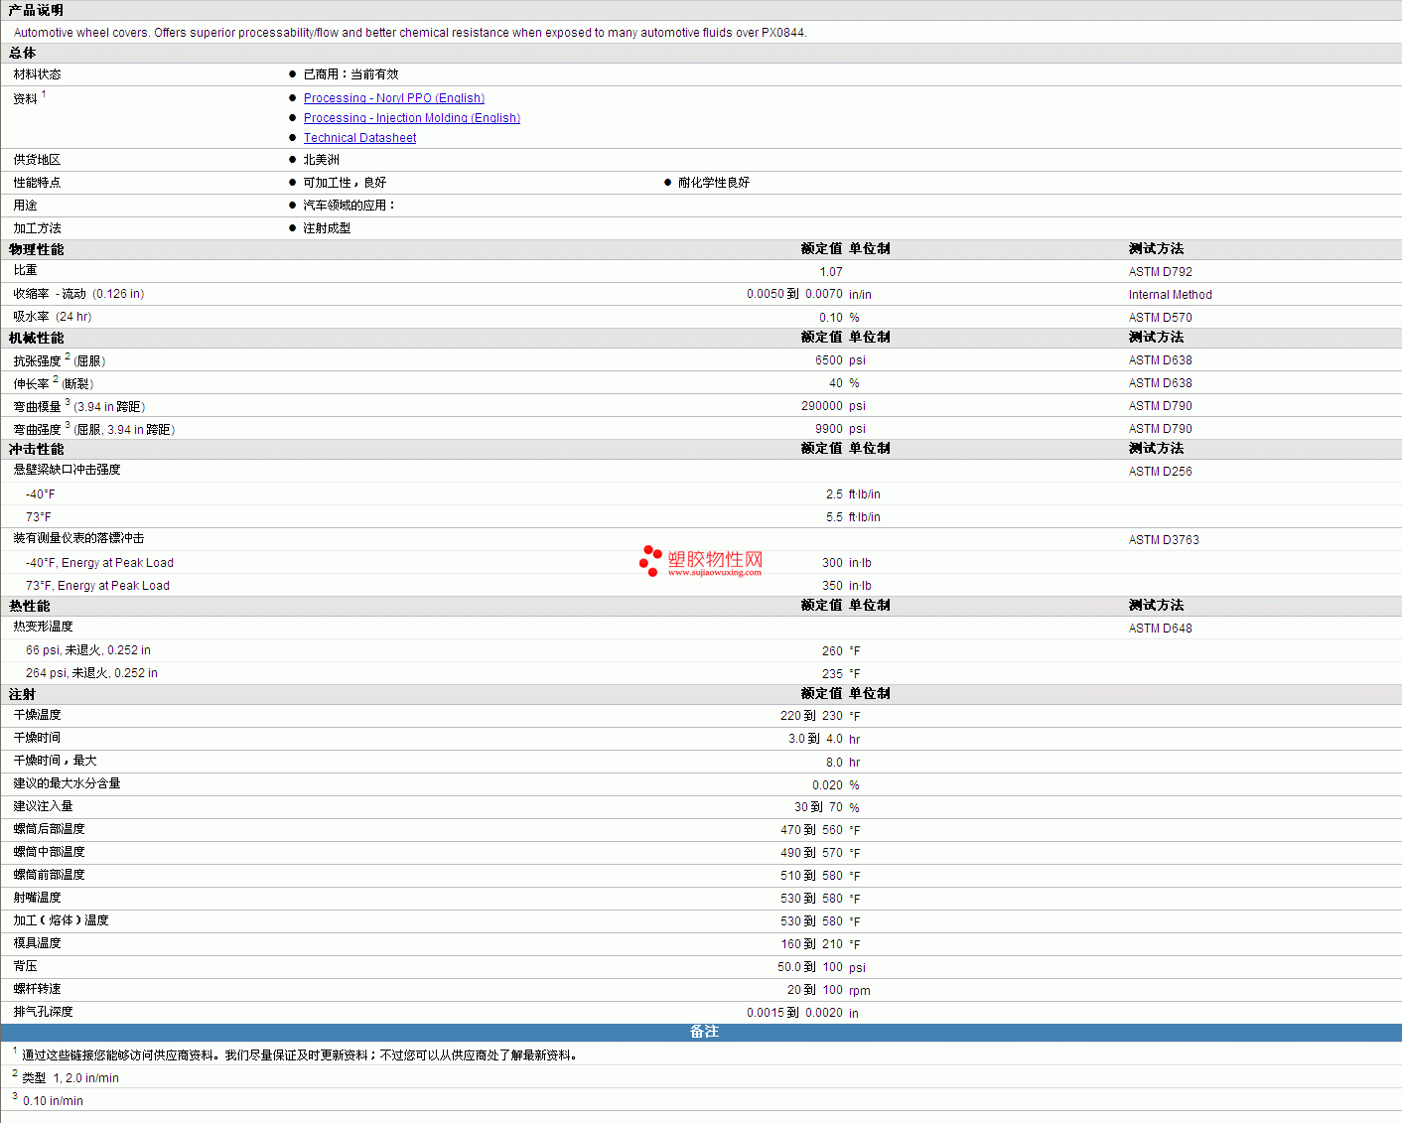Screen dimensions: 1402x1123
Task: Open the Processing - Injection Molding (English) link
Action: [411, 118]
